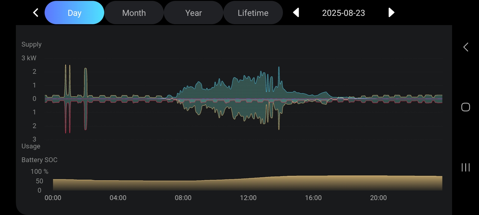479x215 pixels.
Task: Open the Month tab
Action: pos(134,13)
